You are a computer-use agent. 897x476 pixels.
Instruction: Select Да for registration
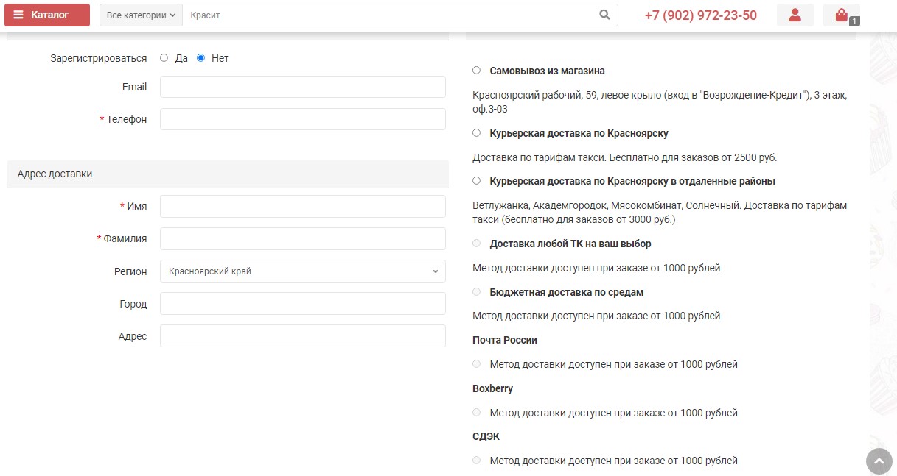[x=164, y=58]
